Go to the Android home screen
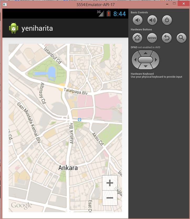 tap(137, 38)
